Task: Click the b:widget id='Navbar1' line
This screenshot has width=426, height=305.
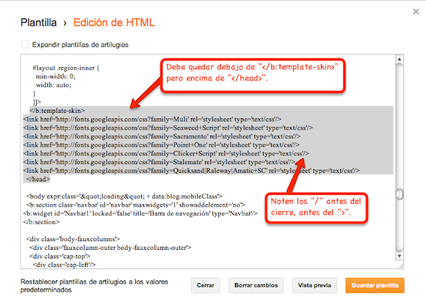Action: 140,213
